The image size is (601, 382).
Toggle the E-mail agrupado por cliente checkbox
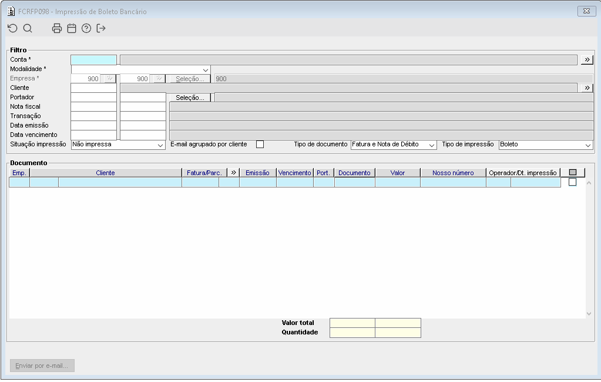click(x=260, y=144)
